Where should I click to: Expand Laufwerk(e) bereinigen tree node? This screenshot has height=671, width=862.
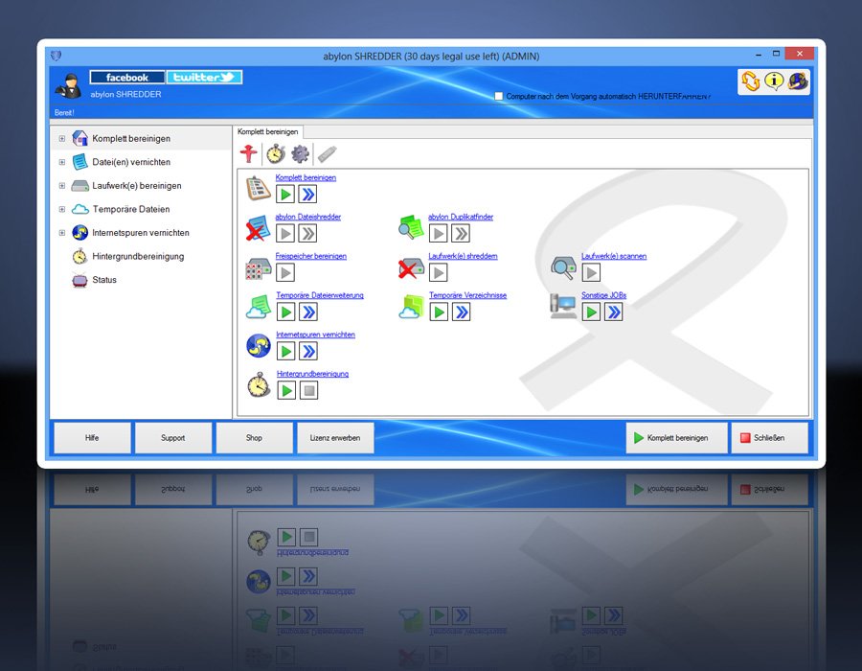point(62,186)
